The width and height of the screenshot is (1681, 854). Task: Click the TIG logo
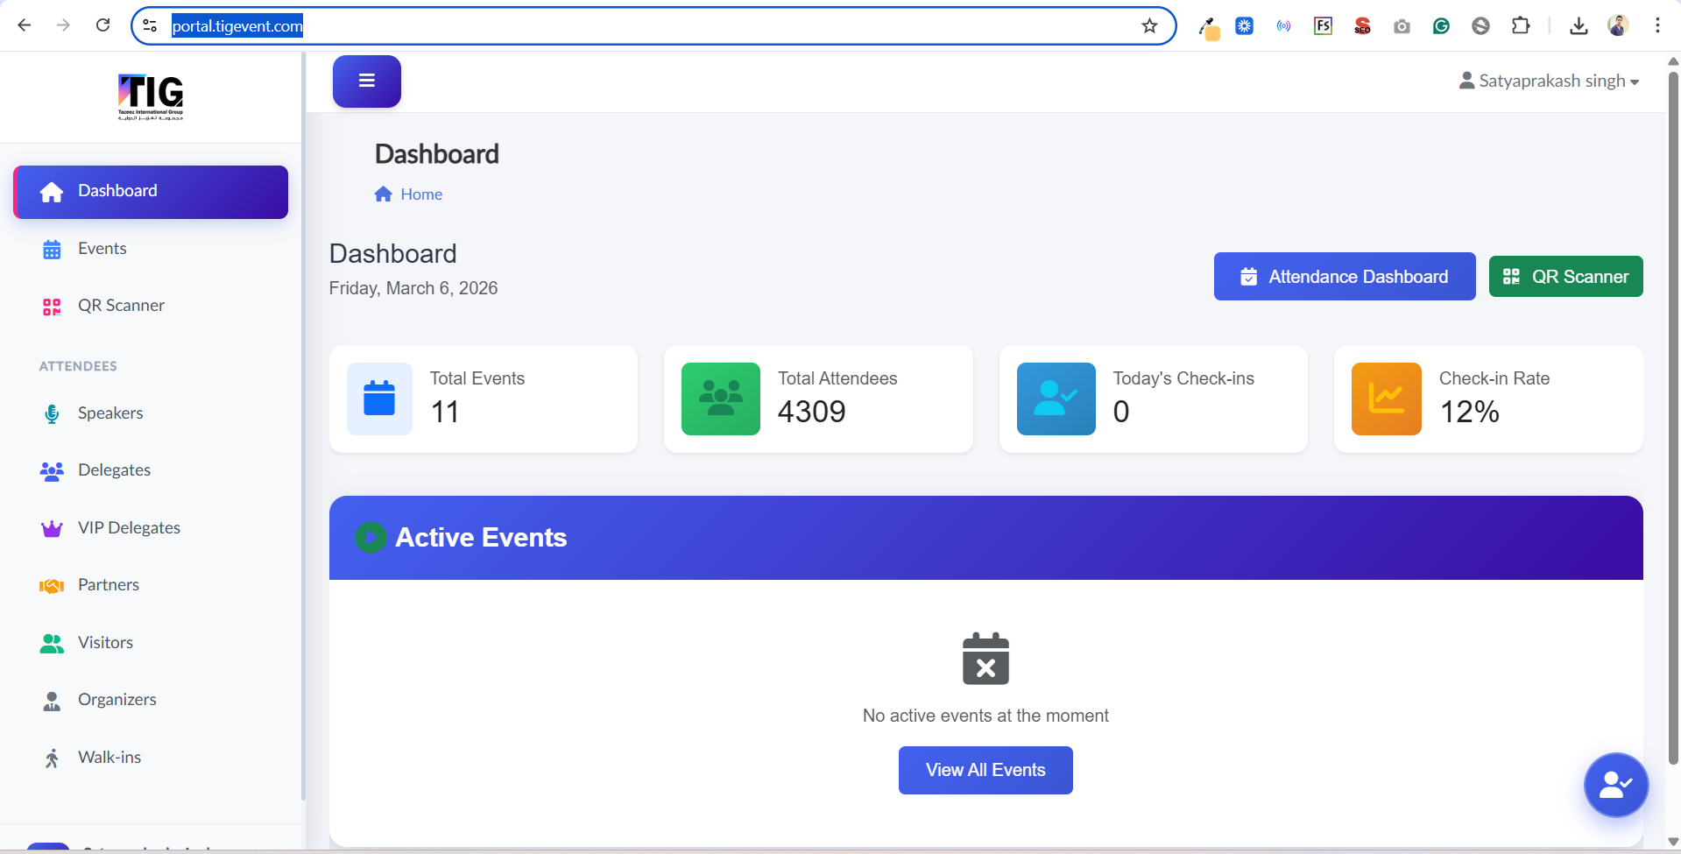150,96
